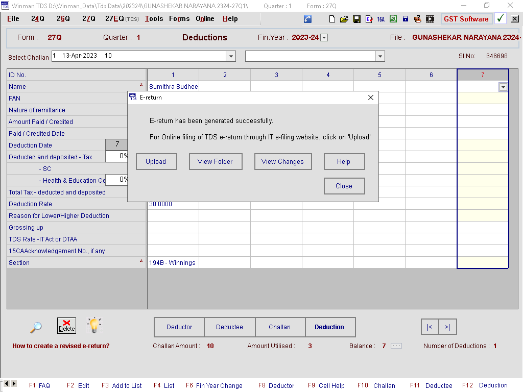Click the film clapper video icon

[x=430, y=19]
